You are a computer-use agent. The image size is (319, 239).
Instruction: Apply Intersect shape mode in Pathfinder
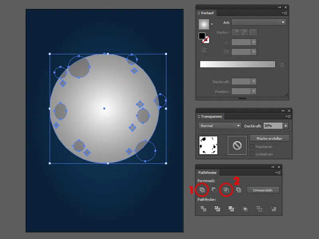pos(226,190)
